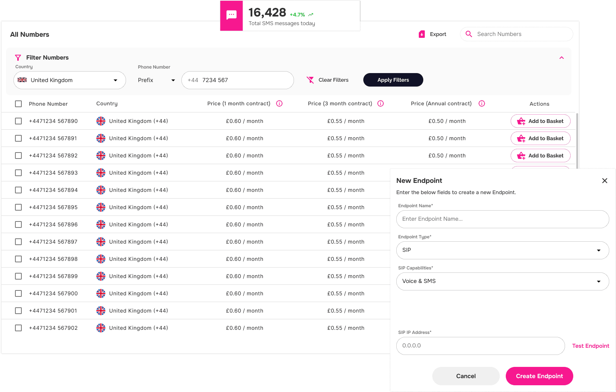Click the Export label
Screen dimensions: 616x392
[438, 34]
